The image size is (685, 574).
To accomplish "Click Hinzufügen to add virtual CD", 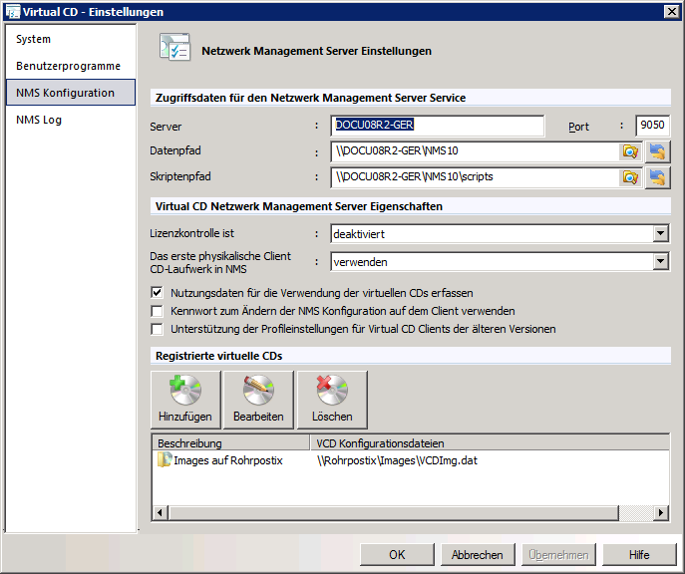I will (x=185, y=400).
